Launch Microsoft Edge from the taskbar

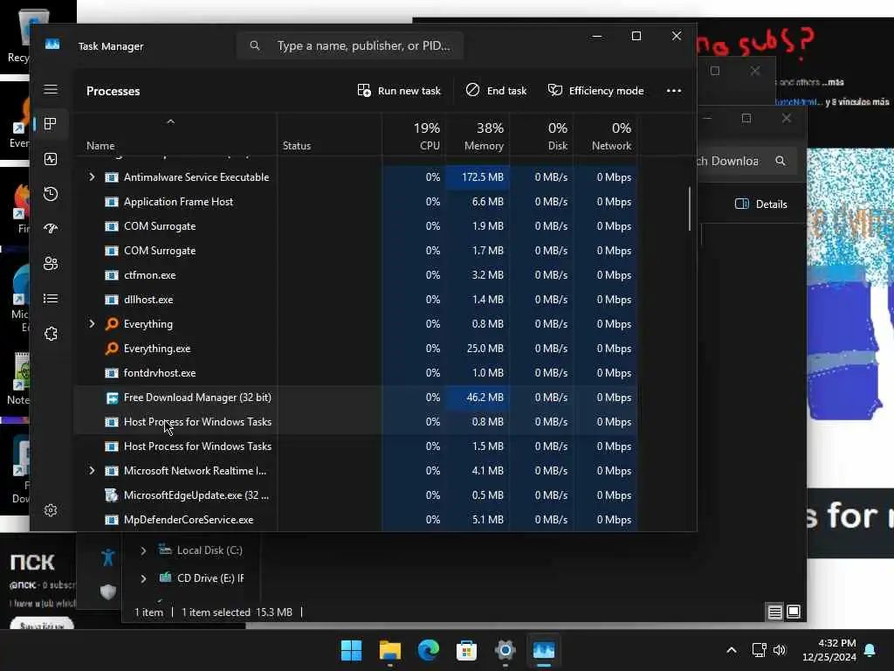[x=428, y=650]
